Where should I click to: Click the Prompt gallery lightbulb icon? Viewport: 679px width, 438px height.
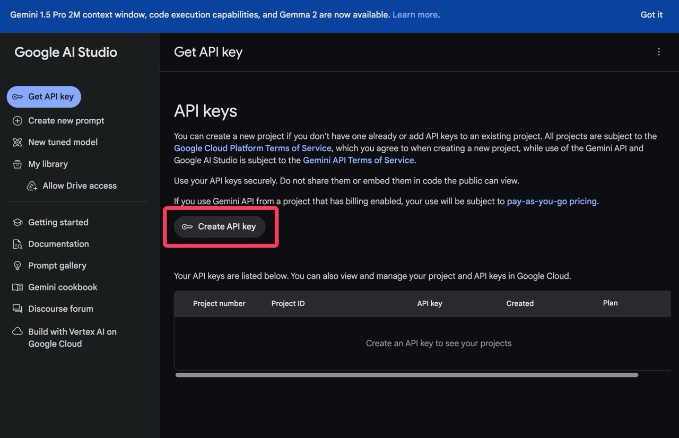click(x=18, y=266)
